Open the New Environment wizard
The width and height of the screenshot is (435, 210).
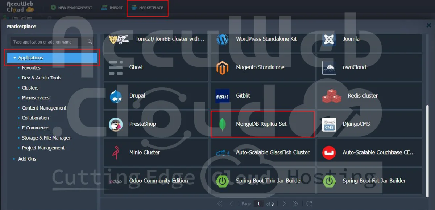(x=71, y=8)
